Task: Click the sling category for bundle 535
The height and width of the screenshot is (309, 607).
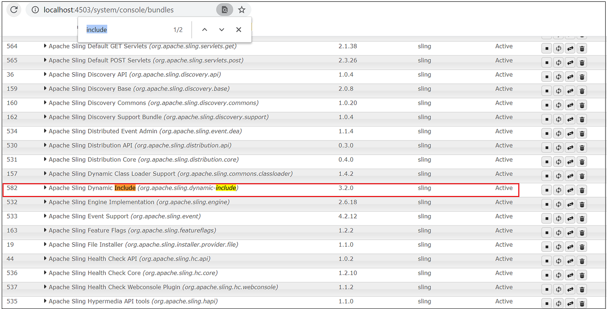Action: pos(424,301)
